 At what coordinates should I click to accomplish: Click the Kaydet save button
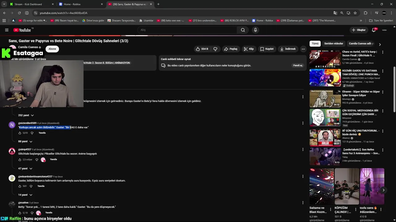click(x=267, y=49)
